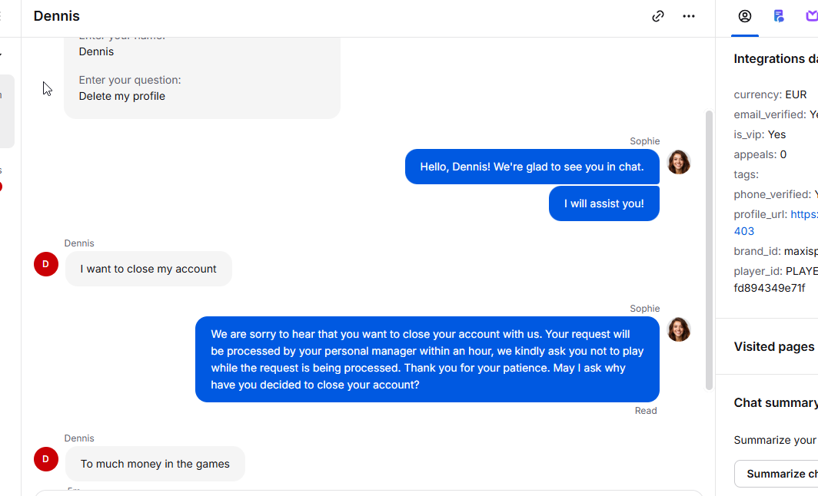Image resolution: width=818 pixels, height=496 pixels.
Task: Click the 'To much money in the games' message
Action: click(x=155, y=464)
